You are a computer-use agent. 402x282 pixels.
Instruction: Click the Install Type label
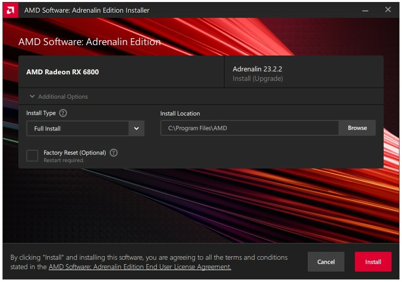tap(41, 113)
